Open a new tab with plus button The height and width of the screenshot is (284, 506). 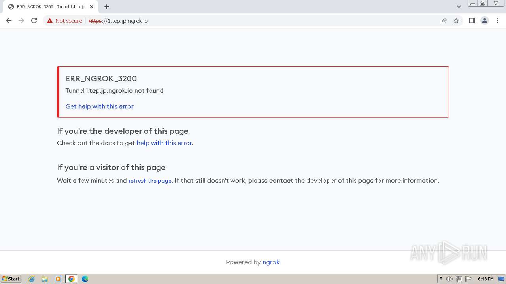(x=107, y=7)
